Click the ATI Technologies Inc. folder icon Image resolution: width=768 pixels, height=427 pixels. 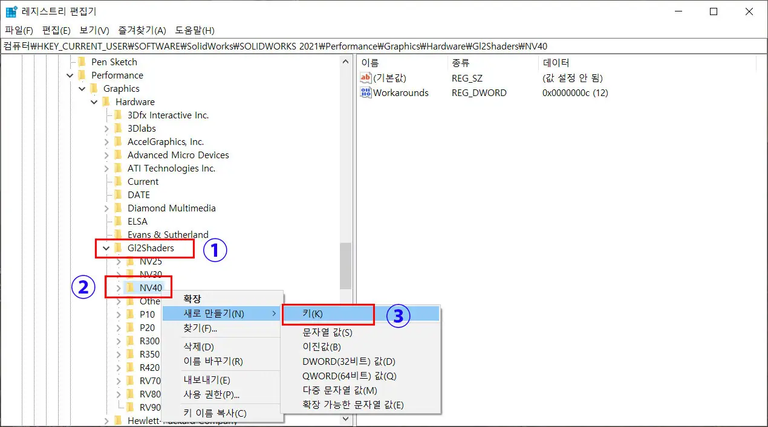coord(118,168)
